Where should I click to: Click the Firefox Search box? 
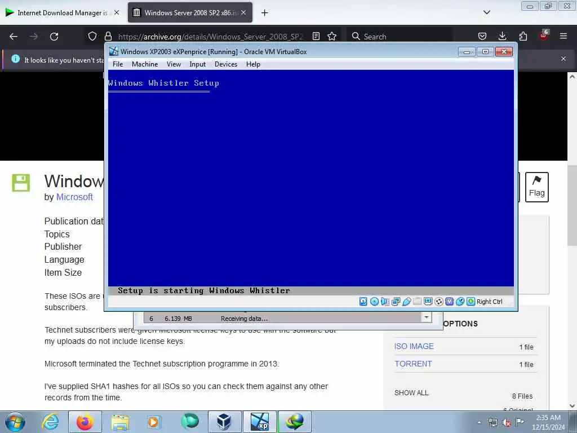[x=400, y=37]
